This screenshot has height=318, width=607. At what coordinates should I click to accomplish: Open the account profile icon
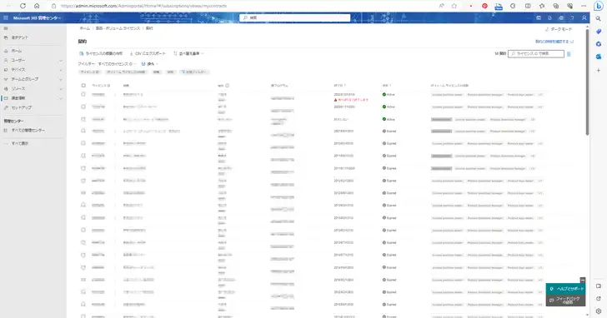(x=584, y=17)
